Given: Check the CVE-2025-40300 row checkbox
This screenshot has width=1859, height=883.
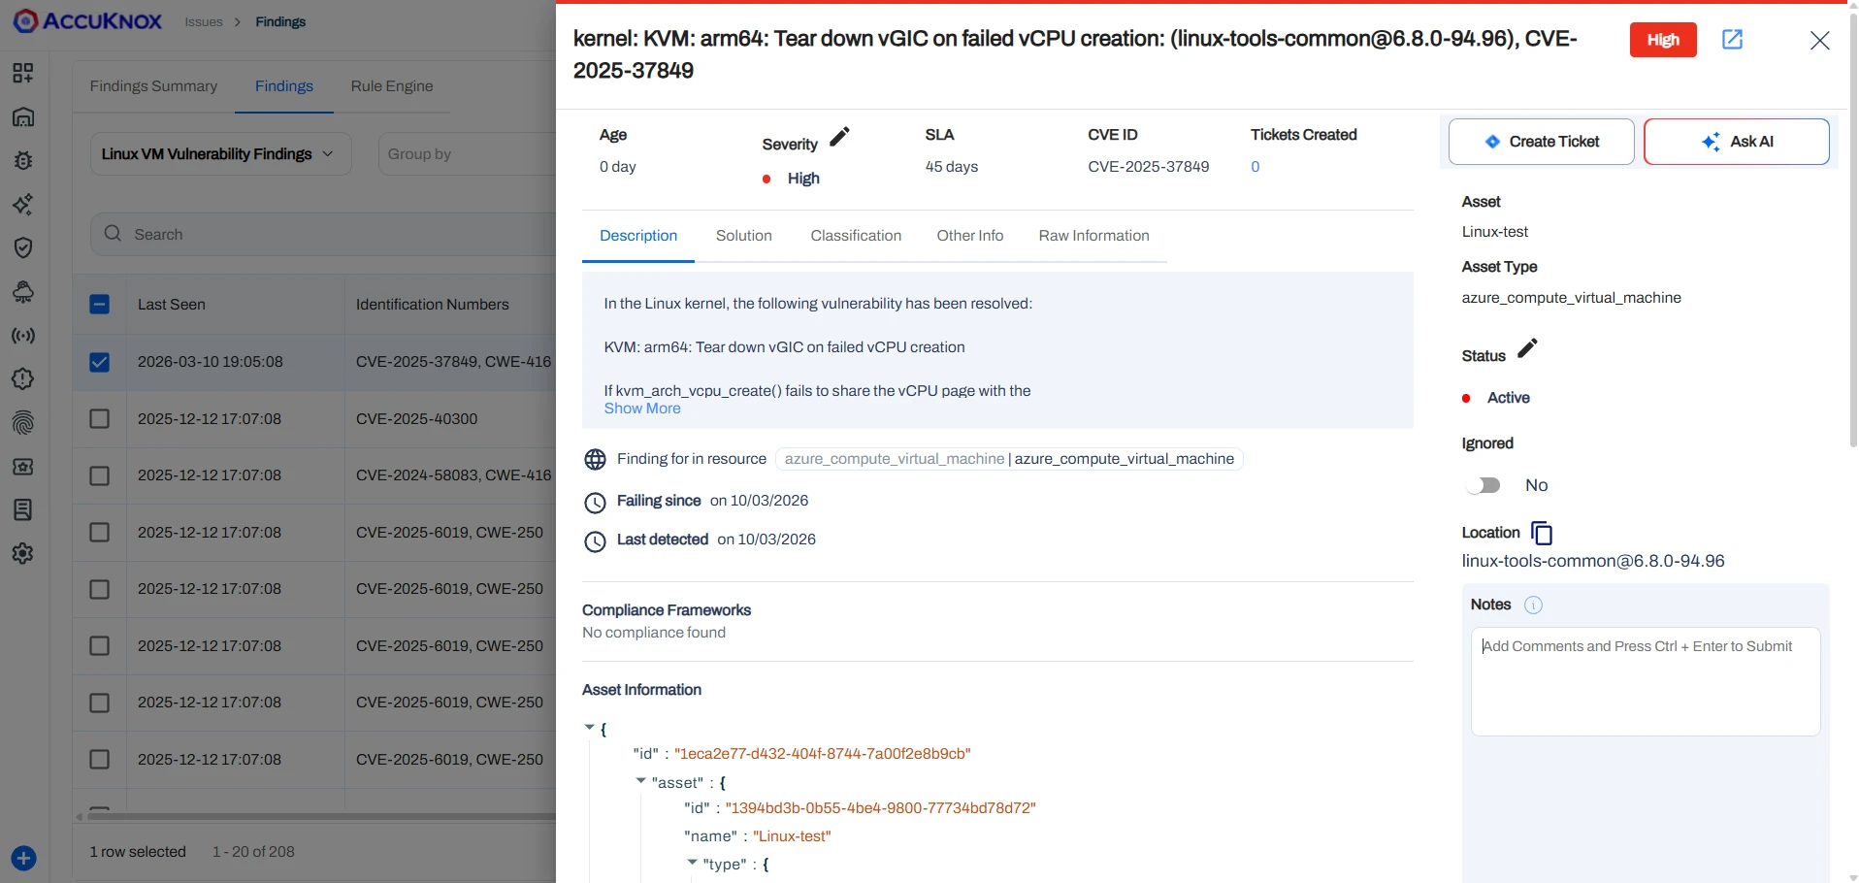Looking at the screenshot, I should [100, 418].
